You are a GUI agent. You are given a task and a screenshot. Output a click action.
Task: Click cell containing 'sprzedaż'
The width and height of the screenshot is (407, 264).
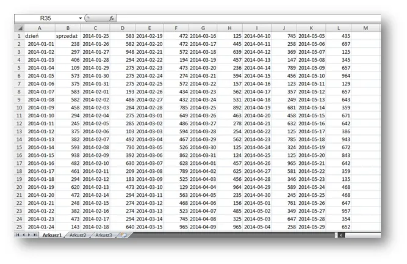[x=68, y=36]
